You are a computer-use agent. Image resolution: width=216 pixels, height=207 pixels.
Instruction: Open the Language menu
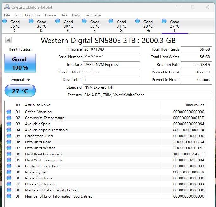pyautogui.click(x=92, y=15)
